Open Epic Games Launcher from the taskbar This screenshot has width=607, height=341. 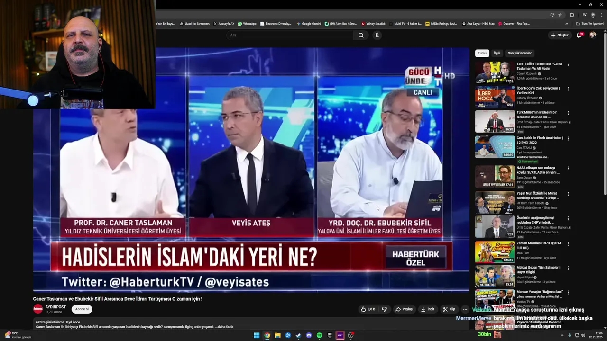[x=330, y=335]
